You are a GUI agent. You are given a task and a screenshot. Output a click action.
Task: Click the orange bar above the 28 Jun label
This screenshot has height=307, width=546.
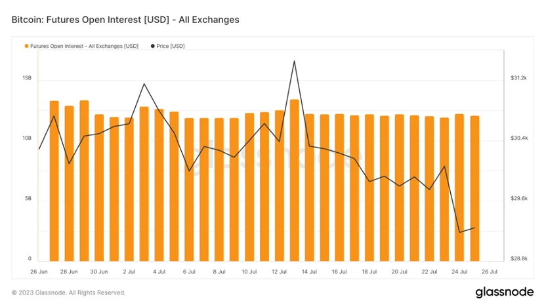click(x=69, y=184)
